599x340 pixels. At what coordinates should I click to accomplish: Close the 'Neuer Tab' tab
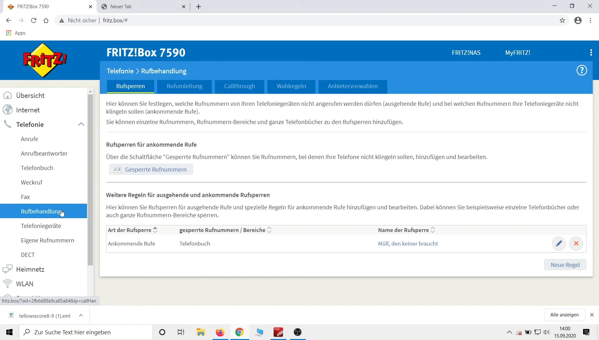(x=183, y=7)
